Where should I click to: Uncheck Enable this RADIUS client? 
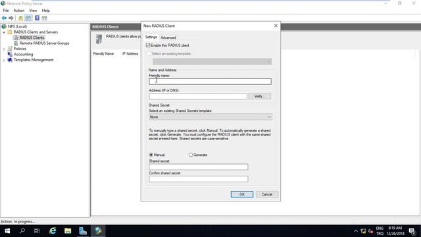[x=148, y=45]
